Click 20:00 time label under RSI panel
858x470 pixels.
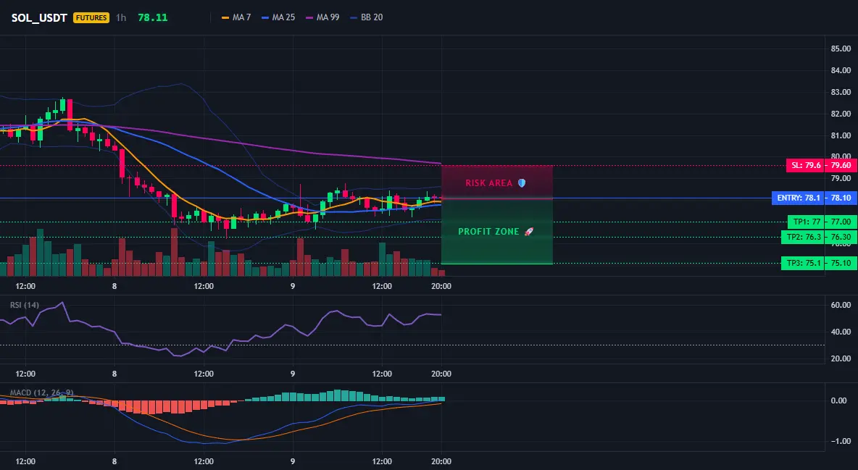pos(441,374)
